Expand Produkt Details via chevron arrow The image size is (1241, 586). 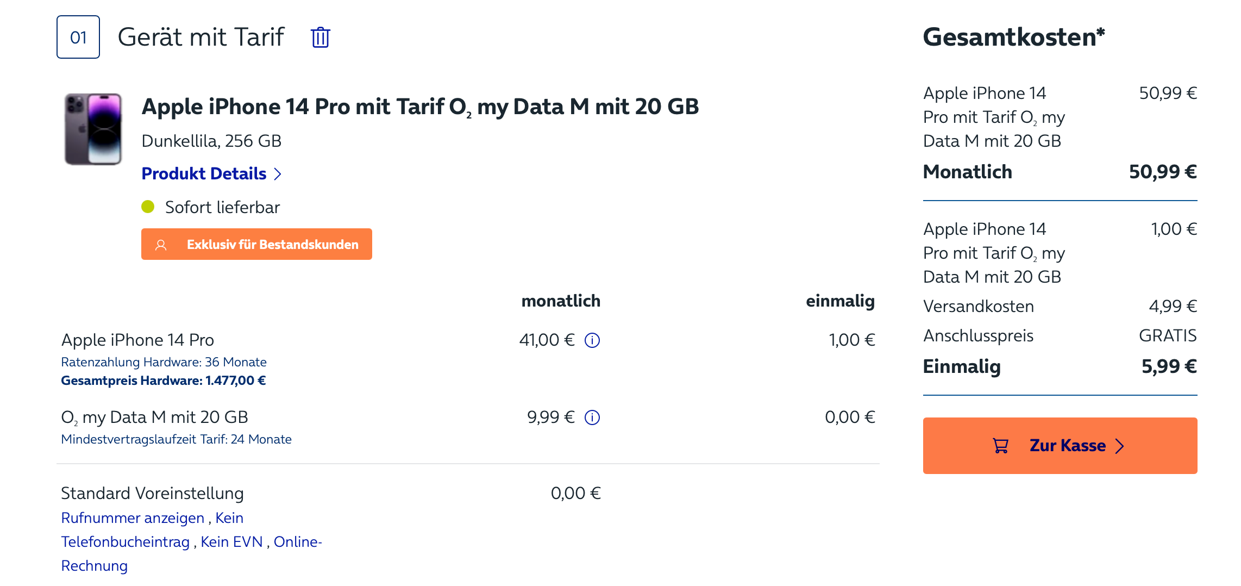[278, 174]
